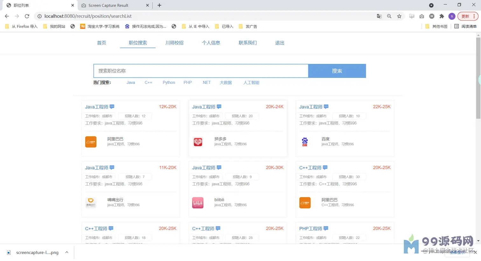Image resolution: width=481 pixels, height=261 pixels.
Task: Open 发广告 bookmark folder
Action: 248,26
